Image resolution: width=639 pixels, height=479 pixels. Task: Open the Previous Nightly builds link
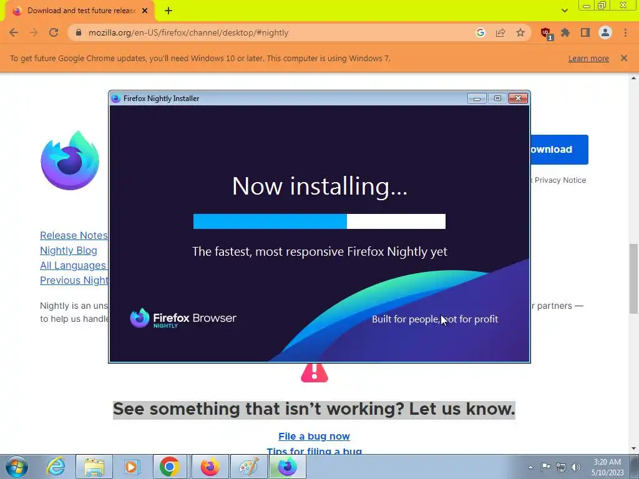[74, 281]
